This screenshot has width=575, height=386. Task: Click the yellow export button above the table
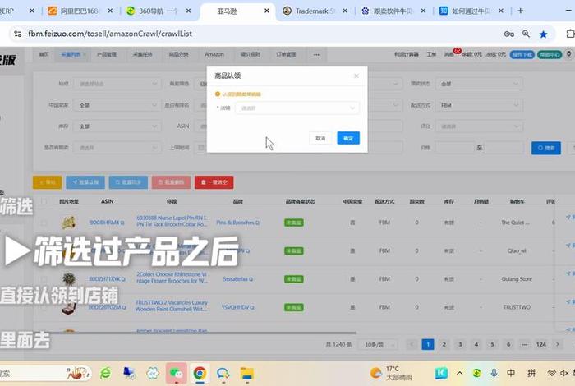[47, 182]
